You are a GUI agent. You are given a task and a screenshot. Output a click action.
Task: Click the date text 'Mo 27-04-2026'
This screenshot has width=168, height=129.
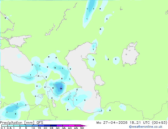point(112,123)
